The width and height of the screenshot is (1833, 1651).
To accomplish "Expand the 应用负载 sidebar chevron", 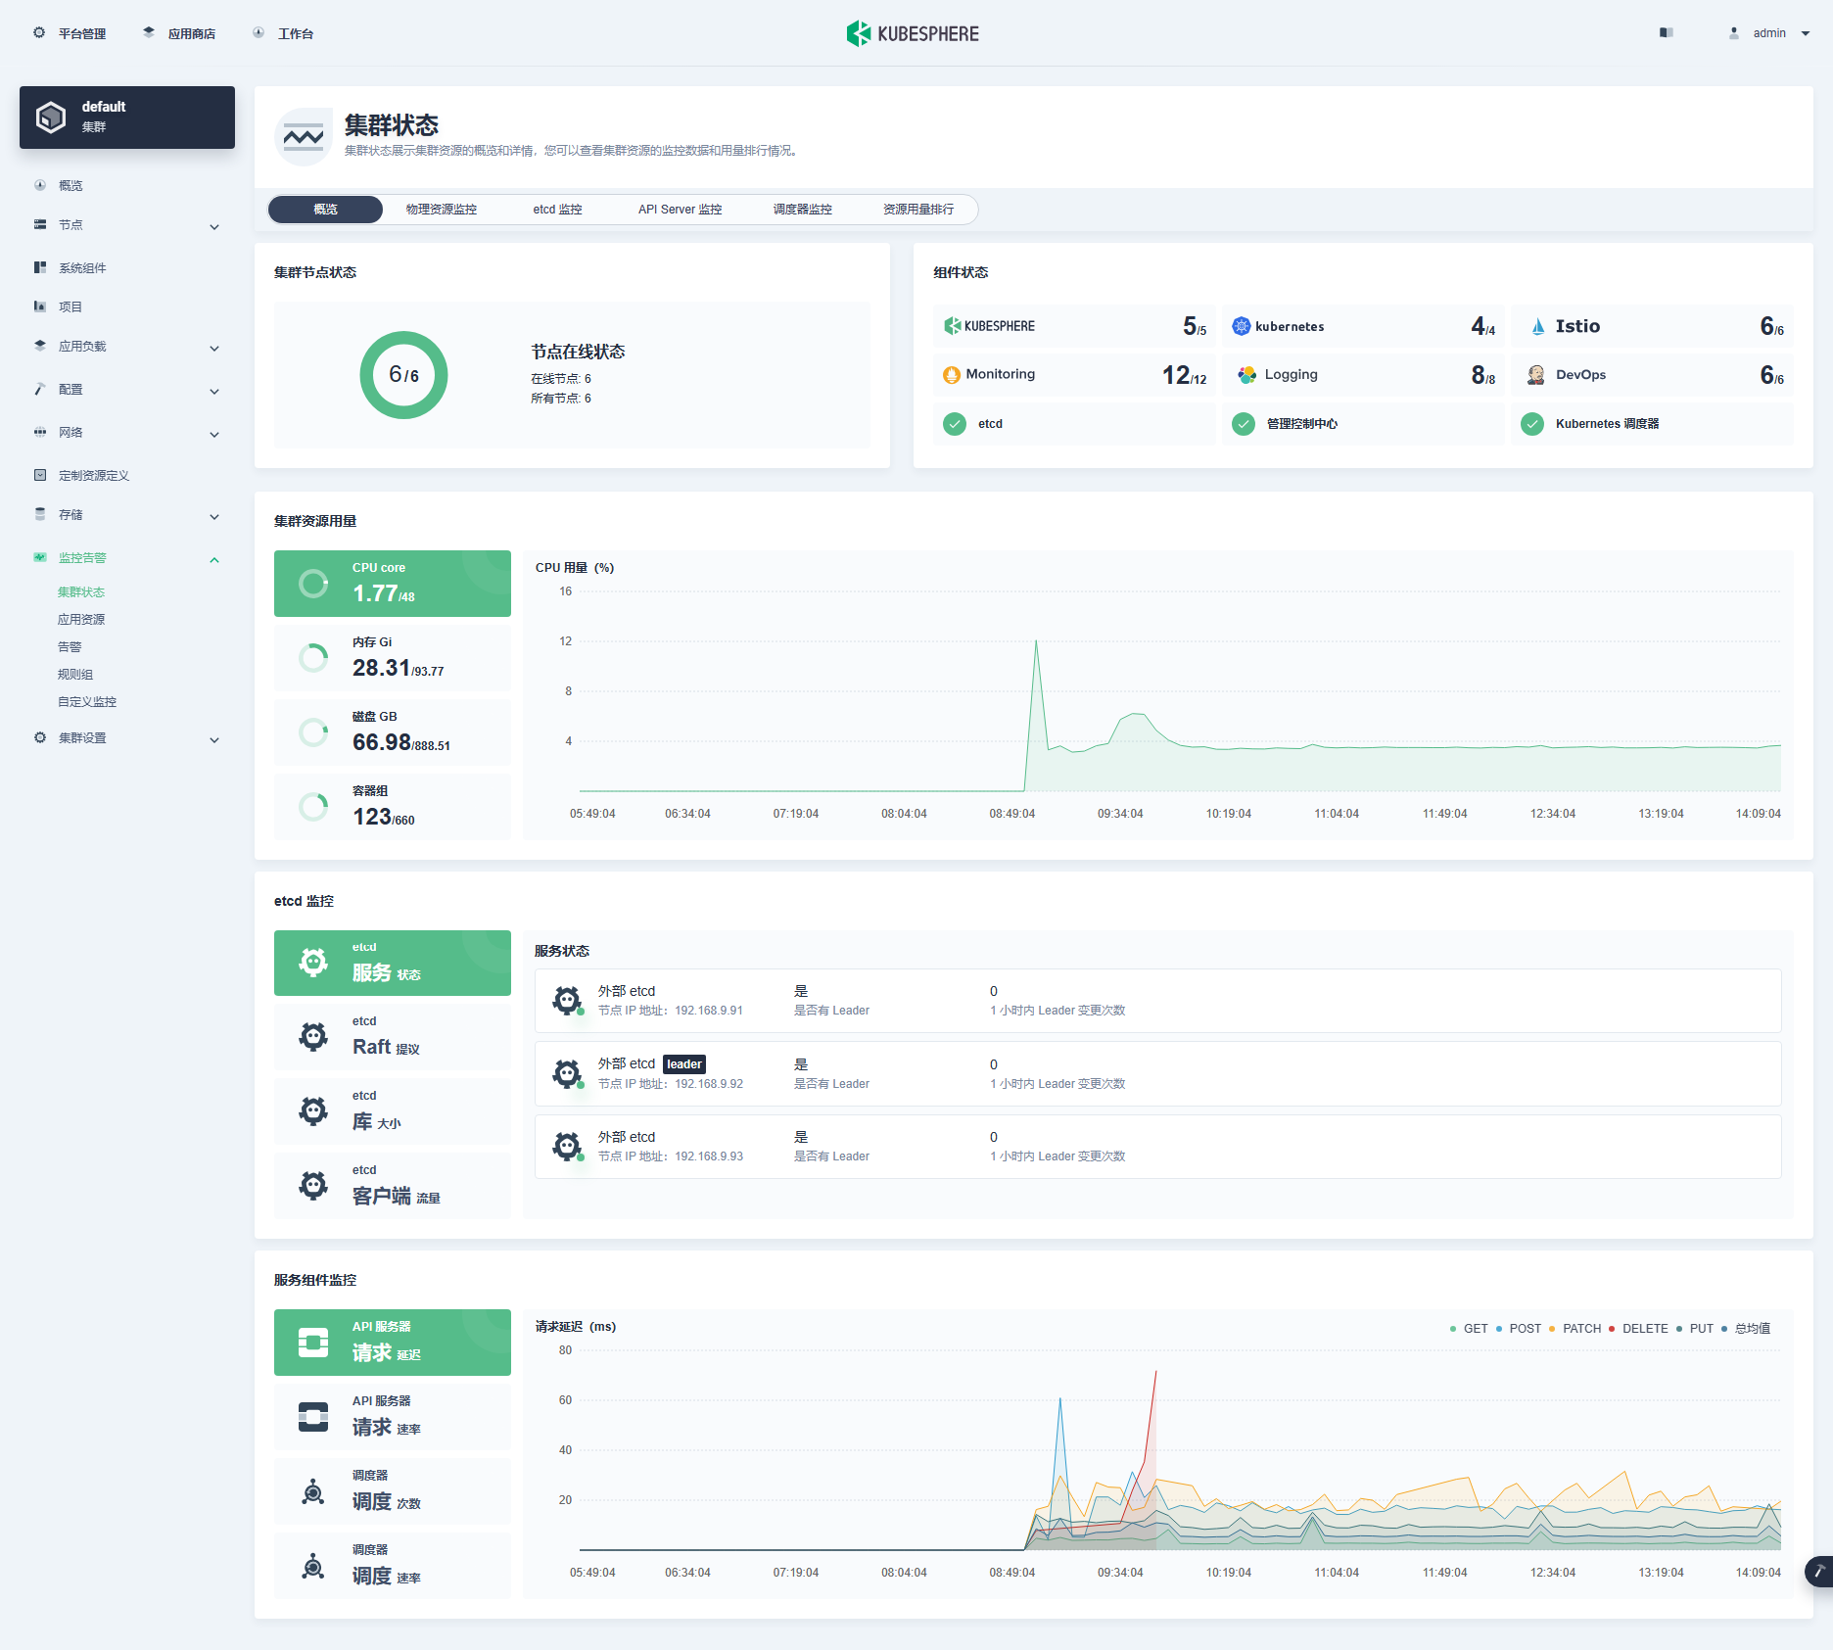I will [214, 348].
